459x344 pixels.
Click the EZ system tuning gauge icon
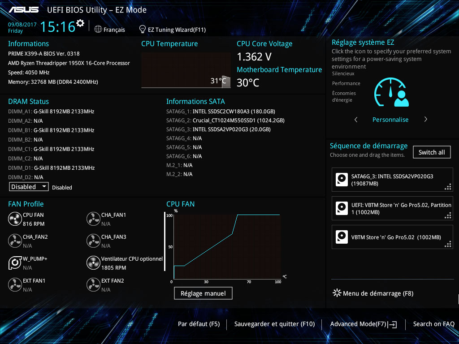pos(392,93)
